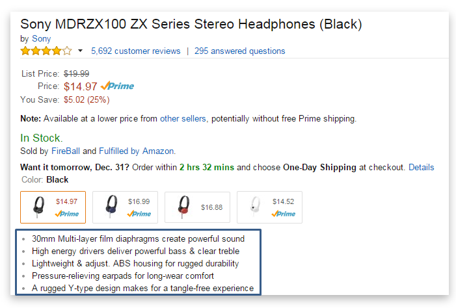
Task: Click the Sony brand link
Action: pos(41,38)
